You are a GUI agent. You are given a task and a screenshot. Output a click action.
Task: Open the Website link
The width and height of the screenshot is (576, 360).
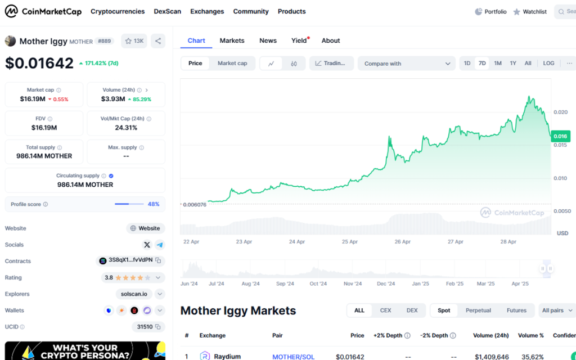point(146,228)
